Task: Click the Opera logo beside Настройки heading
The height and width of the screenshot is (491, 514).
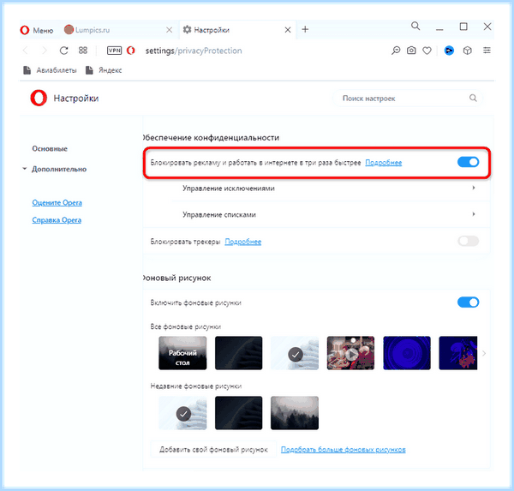Action: pos(39,98)
